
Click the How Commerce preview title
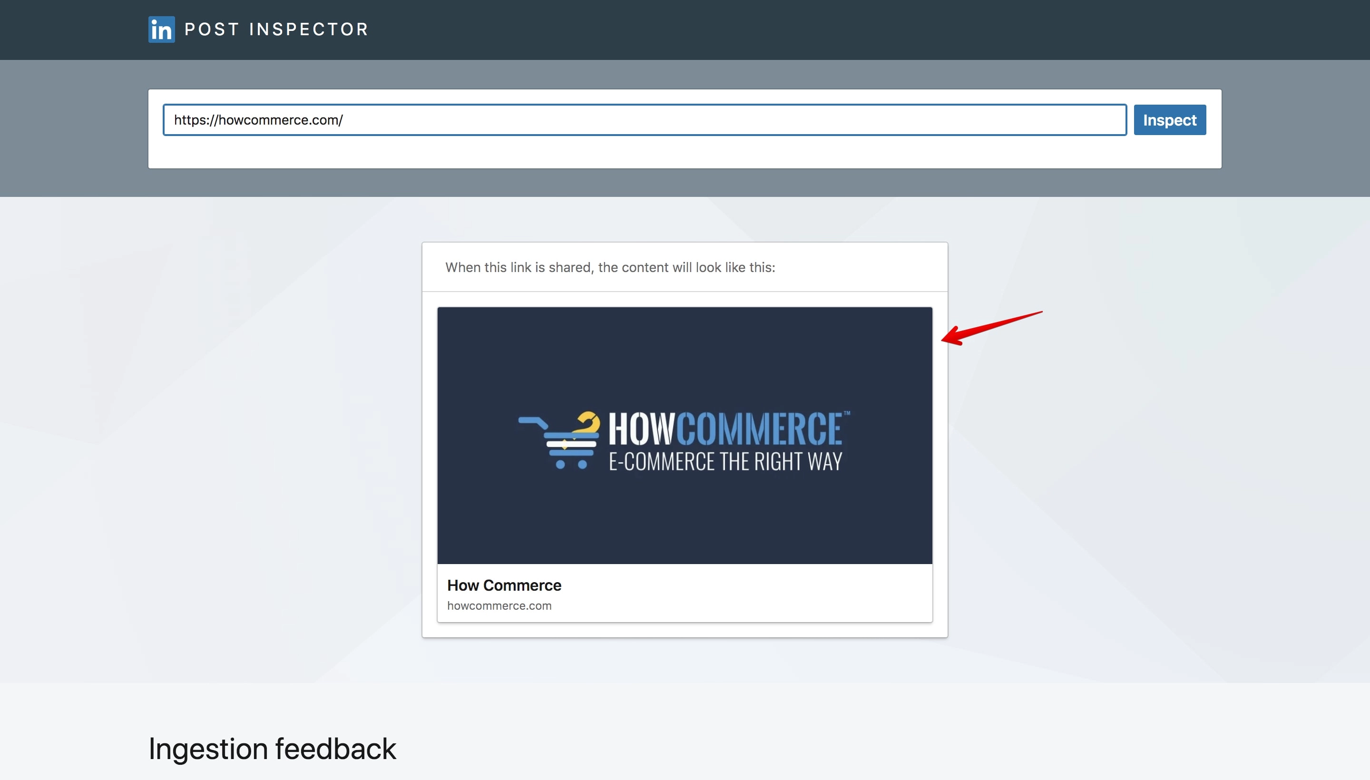504,585
